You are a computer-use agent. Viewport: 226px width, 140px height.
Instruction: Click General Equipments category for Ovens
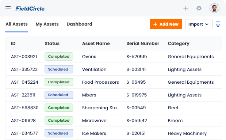coord(191,57)
